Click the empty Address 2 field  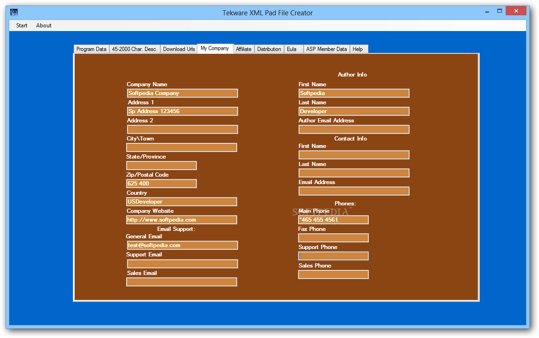point(182,129)
